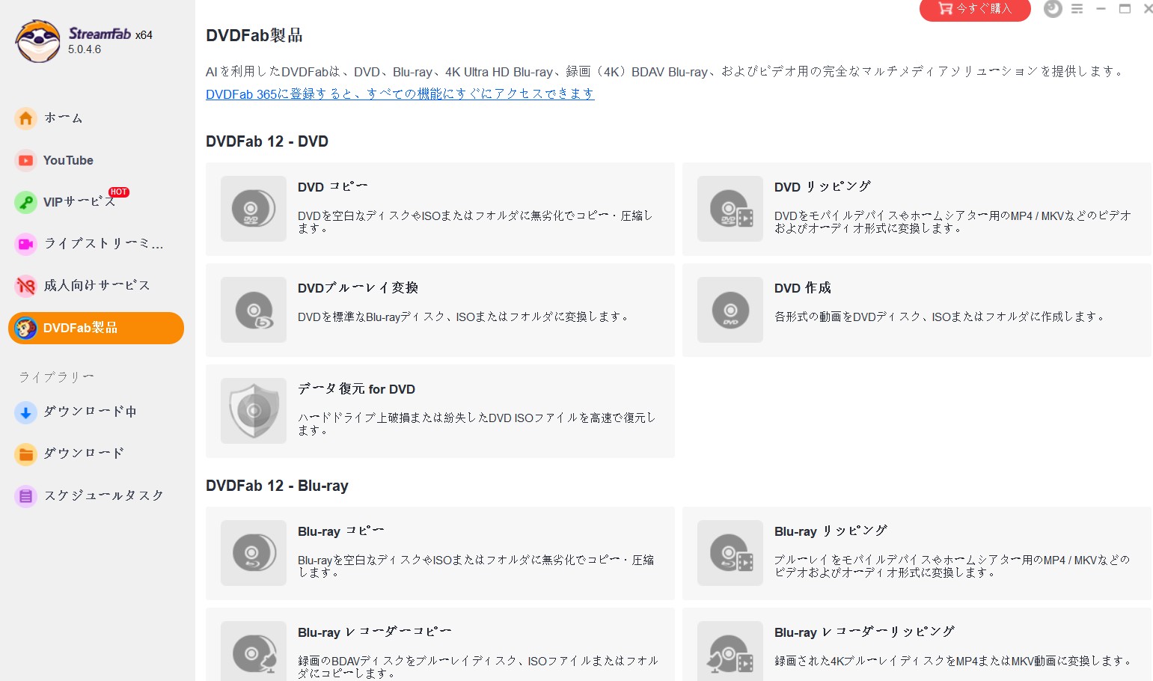Open the YouTube sidebar section
This screenshot has height=681, width=1153.
(67, 160)
